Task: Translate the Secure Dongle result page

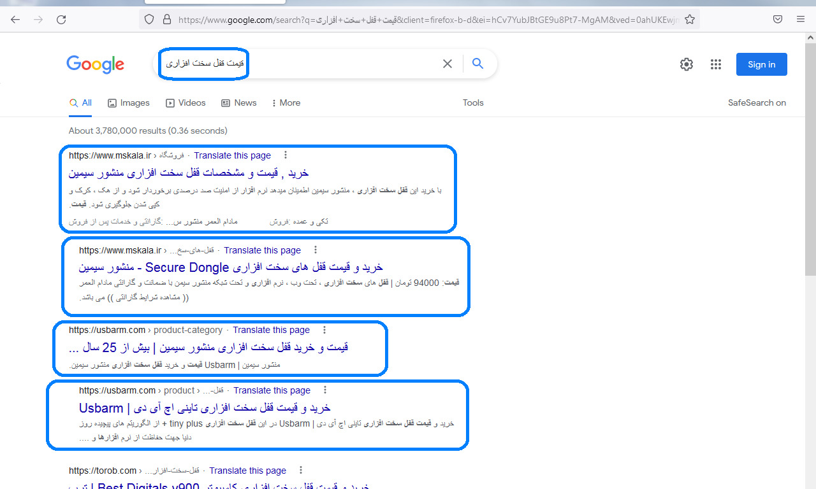Action: point(263,250)
